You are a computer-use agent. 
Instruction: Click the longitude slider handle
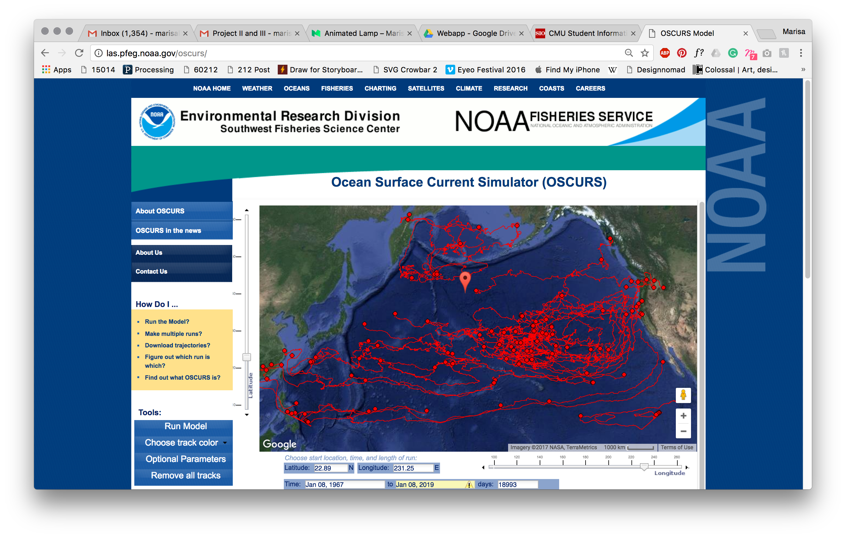coord(644,467)
